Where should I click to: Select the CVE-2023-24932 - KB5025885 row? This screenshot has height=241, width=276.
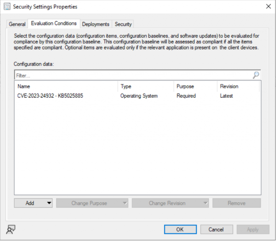tap(138, 96)
